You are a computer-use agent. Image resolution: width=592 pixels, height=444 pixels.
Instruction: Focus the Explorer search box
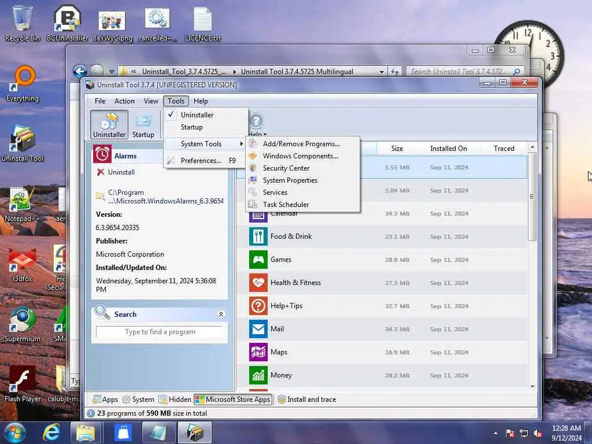464,71
